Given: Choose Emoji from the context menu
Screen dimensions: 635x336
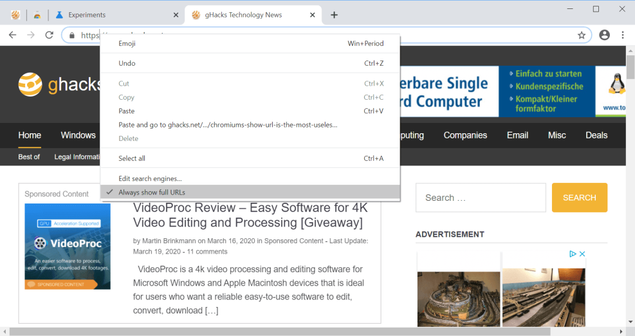Looking at the screenshot, I should pyautogui.click(x=250, y=43).
